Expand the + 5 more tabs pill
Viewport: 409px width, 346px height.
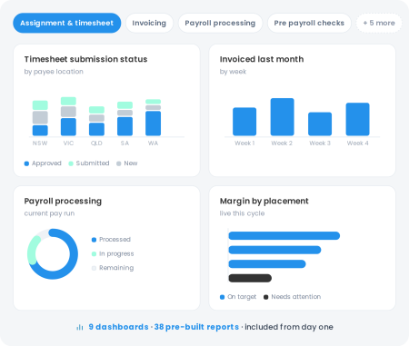coord(379,23)
